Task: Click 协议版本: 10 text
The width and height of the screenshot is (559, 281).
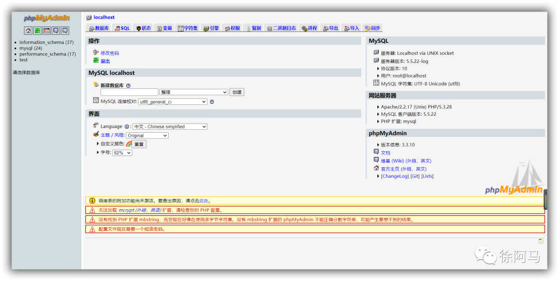Action: (394, 69)
